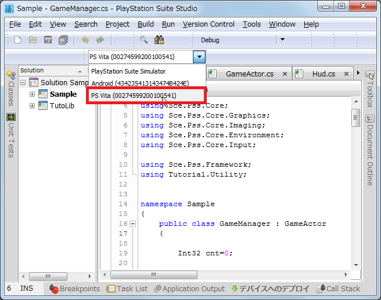Screen dimensions: 381x300
Task: Select PlayStation Suite Simulator from list
Action: [x=128, y=71]
